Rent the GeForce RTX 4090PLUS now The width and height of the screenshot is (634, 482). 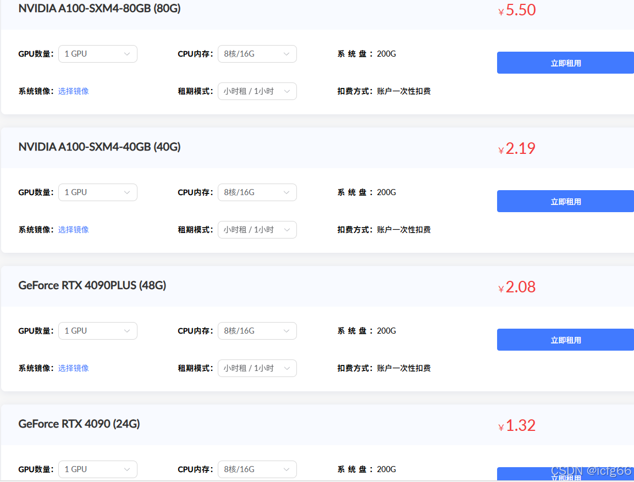565,340
